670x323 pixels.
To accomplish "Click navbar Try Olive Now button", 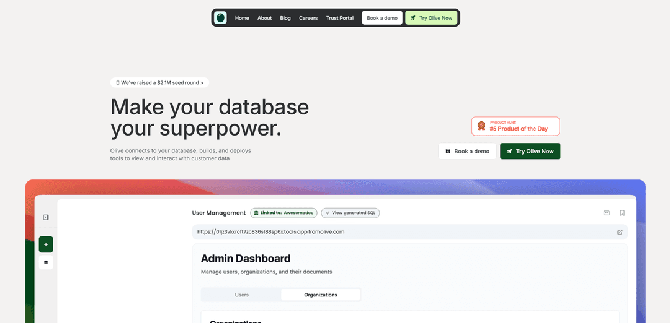I will (431, 18).
